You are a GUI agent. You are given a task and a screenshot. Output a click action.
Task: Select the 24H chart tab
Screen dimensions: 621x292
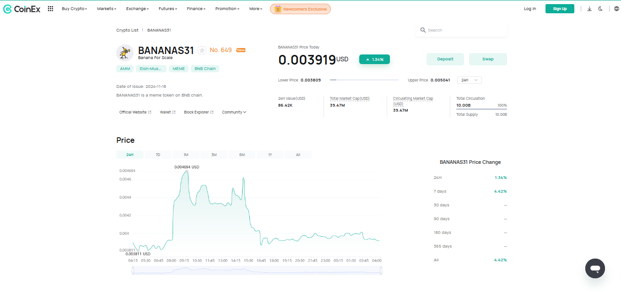(130, 155)
